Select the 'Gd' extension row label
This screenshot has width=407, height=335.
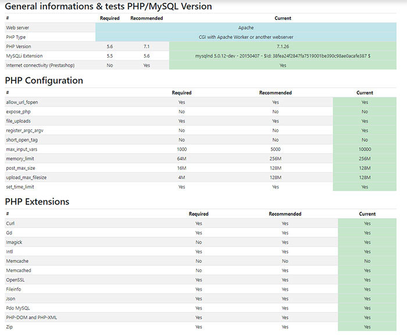click(9, 233)
